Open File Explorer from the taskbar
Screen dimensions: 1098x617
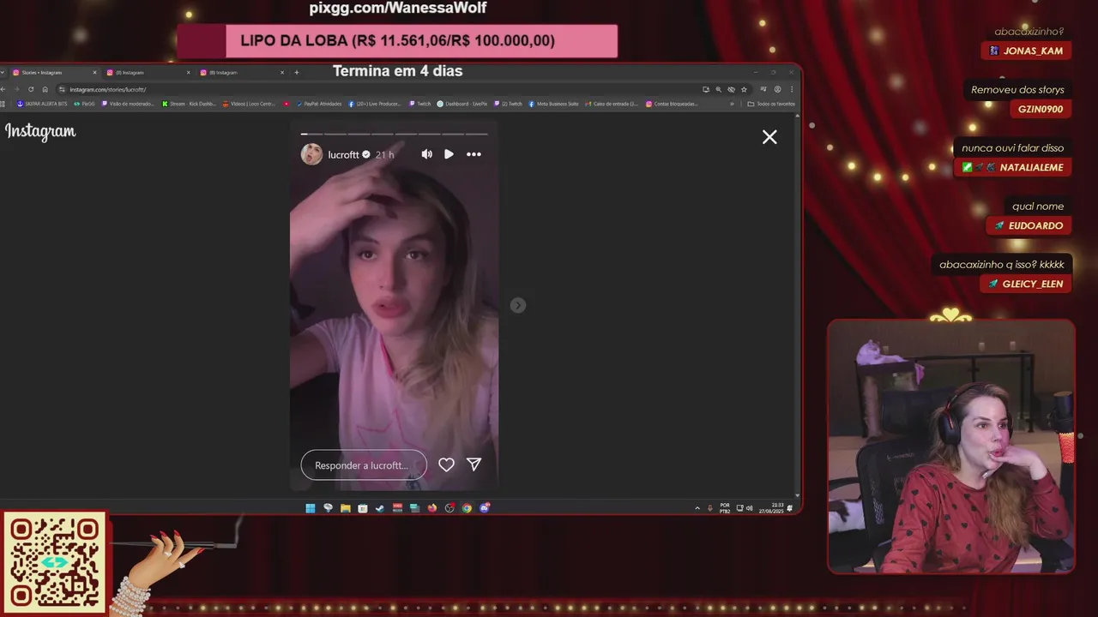[345, 508]
